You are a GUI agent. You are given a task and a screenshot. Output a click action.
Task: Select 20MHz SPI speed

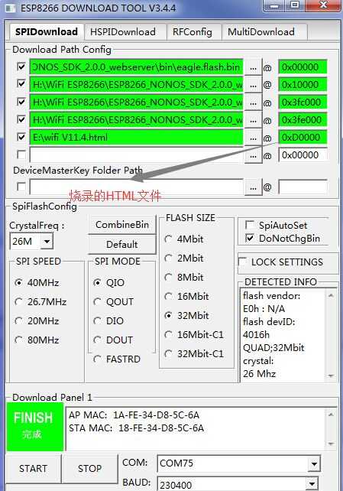(37, 321)
